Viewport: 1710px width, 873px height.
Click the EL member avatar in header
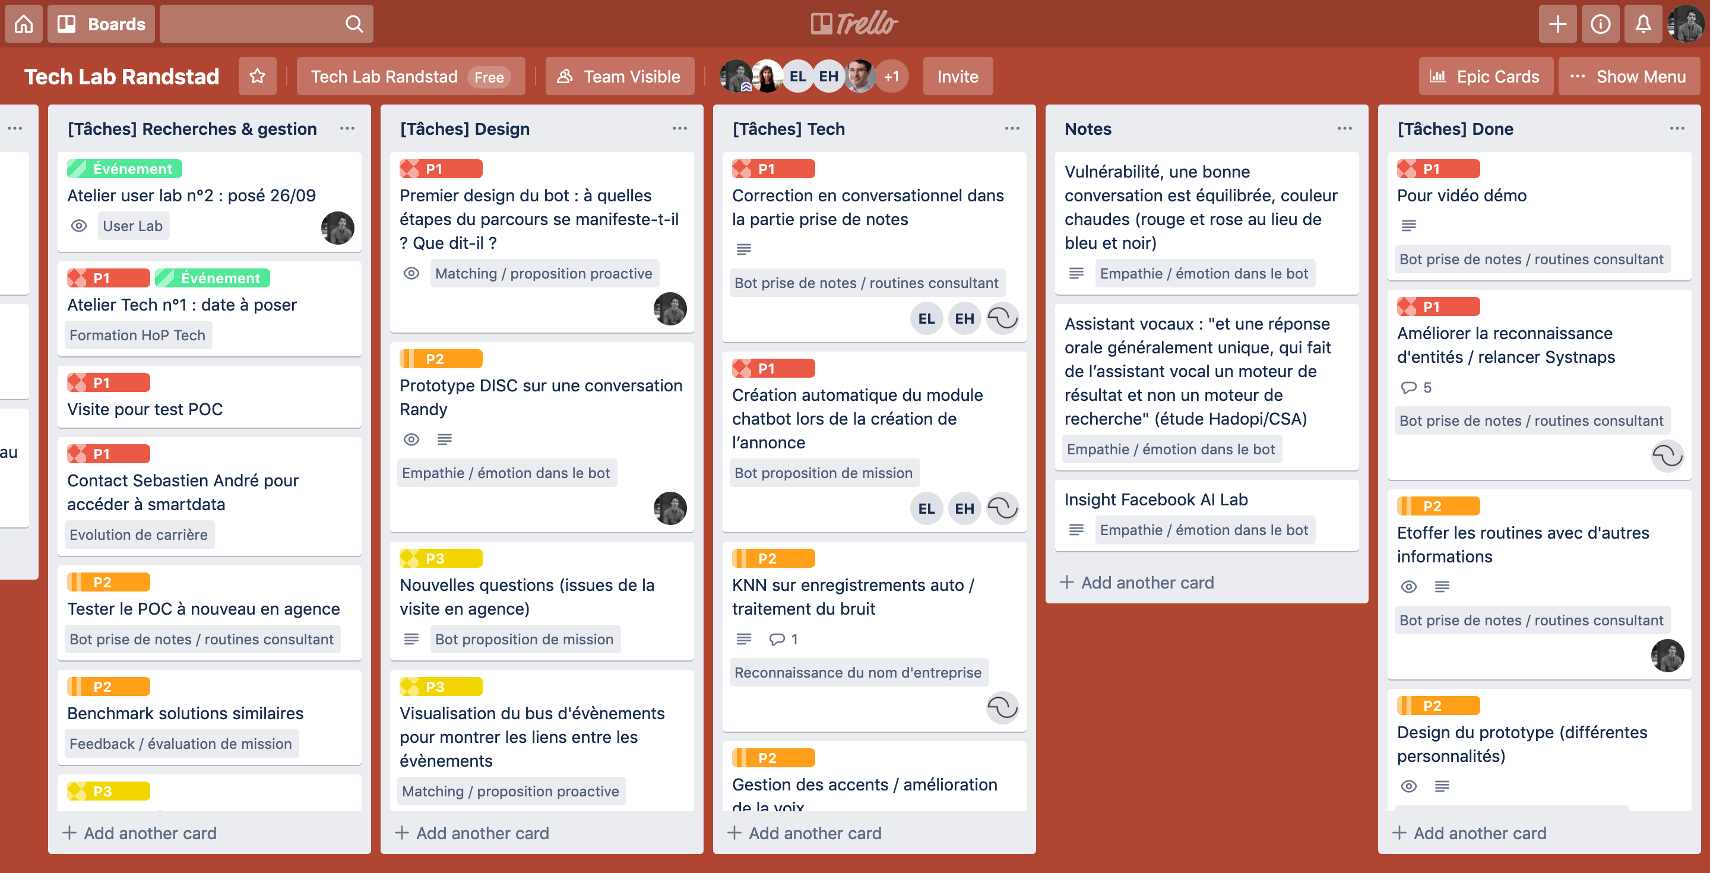click(x=797, y=77)
